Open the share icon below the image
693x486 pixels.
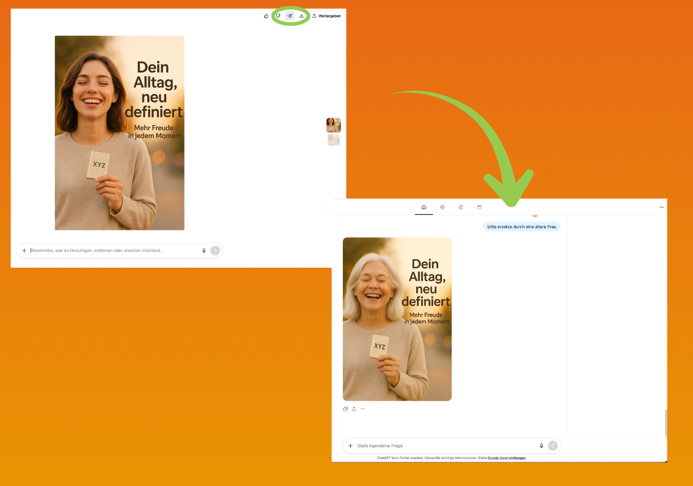point(354,408)
